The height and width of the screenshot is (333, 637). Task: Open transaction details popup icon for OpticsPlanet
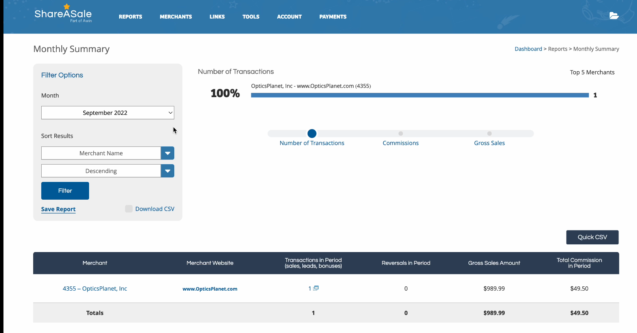pyautogui.click(x=316, y=288)
